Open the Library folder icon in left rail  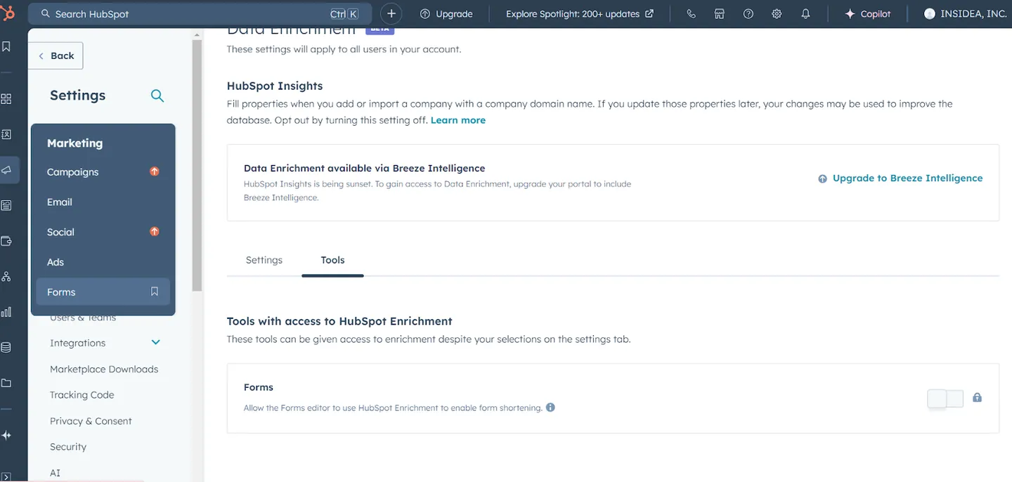pyautogui.click(x=6, y=383)
